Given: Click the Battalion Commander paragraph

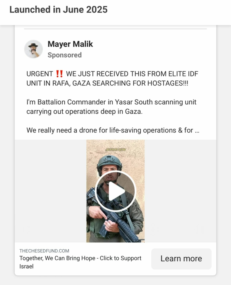Looking at the screenshot, I should (x=111, y=107).
